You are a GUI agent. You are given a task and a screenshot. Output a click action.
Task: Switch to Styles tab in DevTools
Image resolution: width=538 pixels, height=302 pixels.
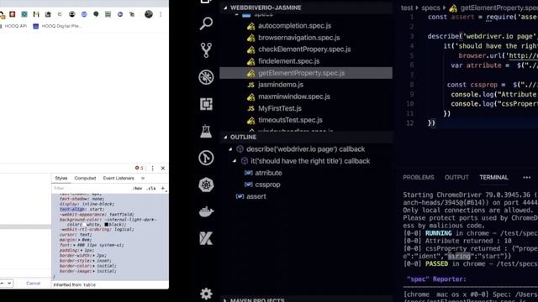tap(61, 178)
